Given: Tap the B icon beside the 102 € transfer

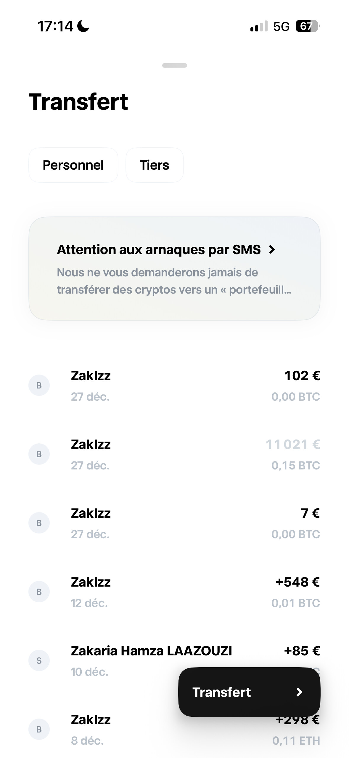Looking at the screenshot, I should tap(39, 385).
